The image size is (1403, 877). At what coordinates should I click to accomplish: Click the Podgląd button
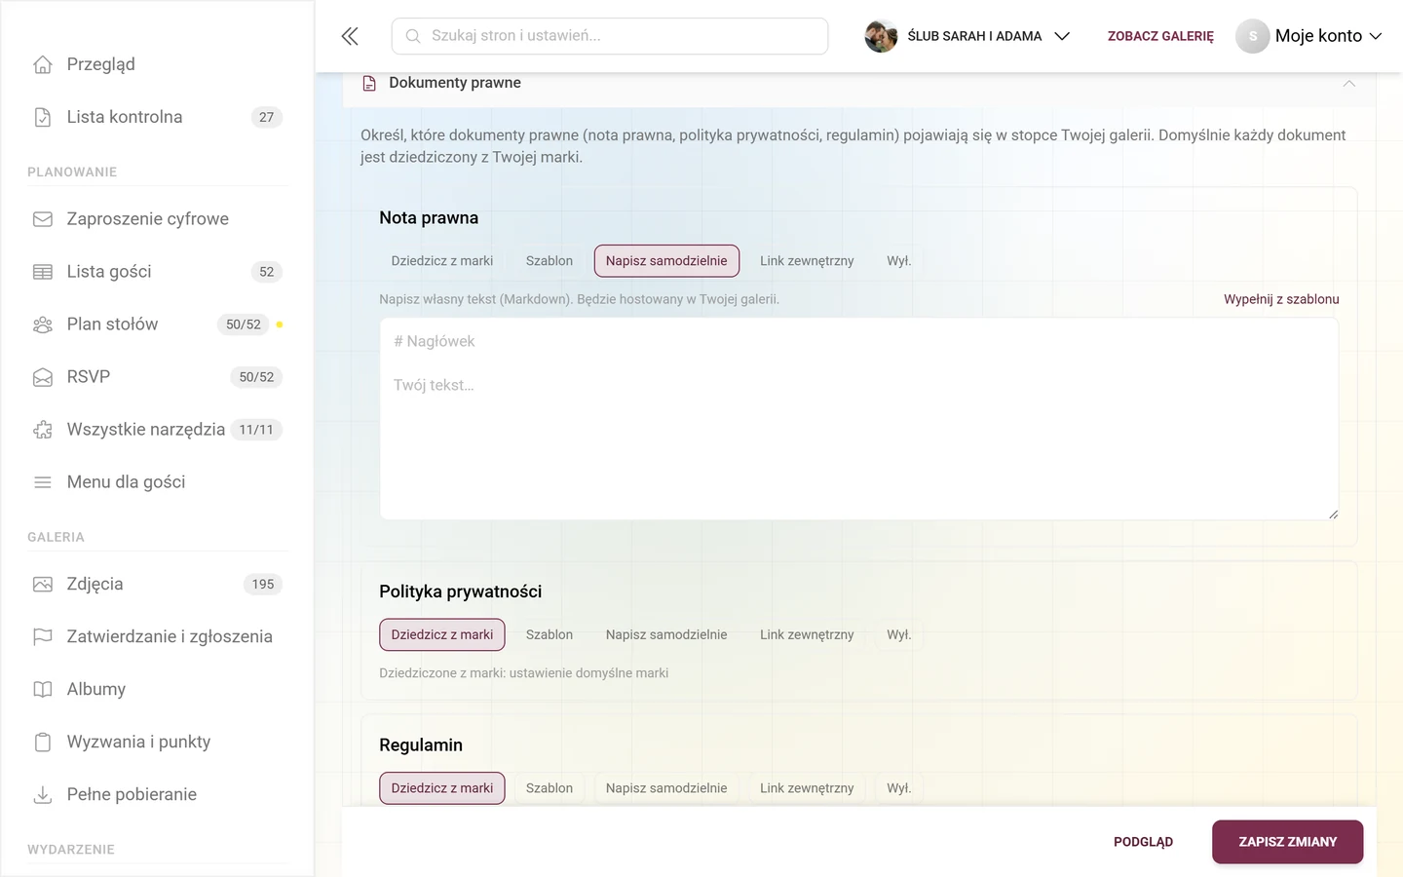coord(1143,842)
